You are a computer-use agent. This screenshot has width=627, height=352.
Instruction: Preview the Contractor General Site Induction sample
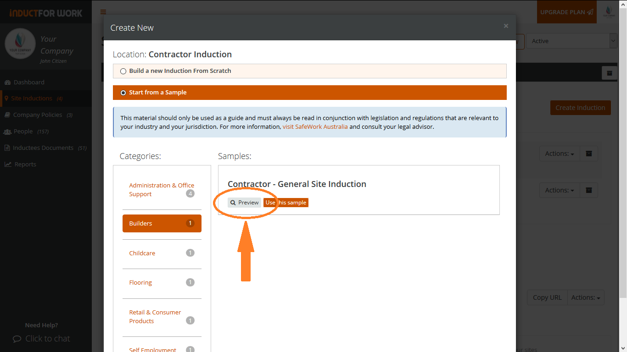(244, 203)
